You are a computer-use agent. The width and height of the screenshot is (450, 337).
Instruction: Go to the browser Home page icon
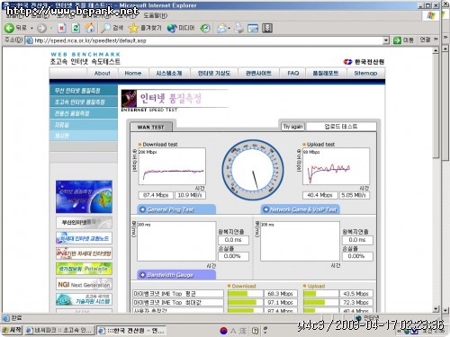click(x=90, y=28)
